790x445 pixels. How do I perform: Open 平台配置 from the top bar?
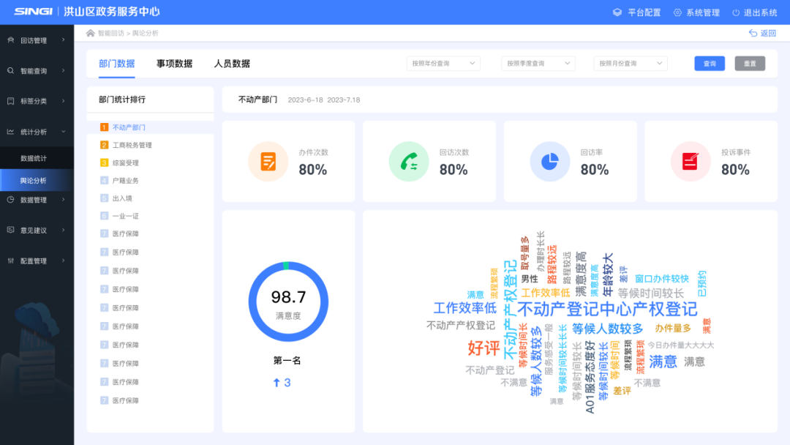636,12
